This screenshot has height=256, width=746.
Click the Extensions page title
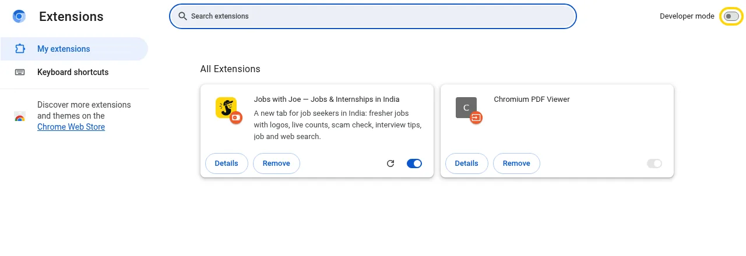pos(71,17)
